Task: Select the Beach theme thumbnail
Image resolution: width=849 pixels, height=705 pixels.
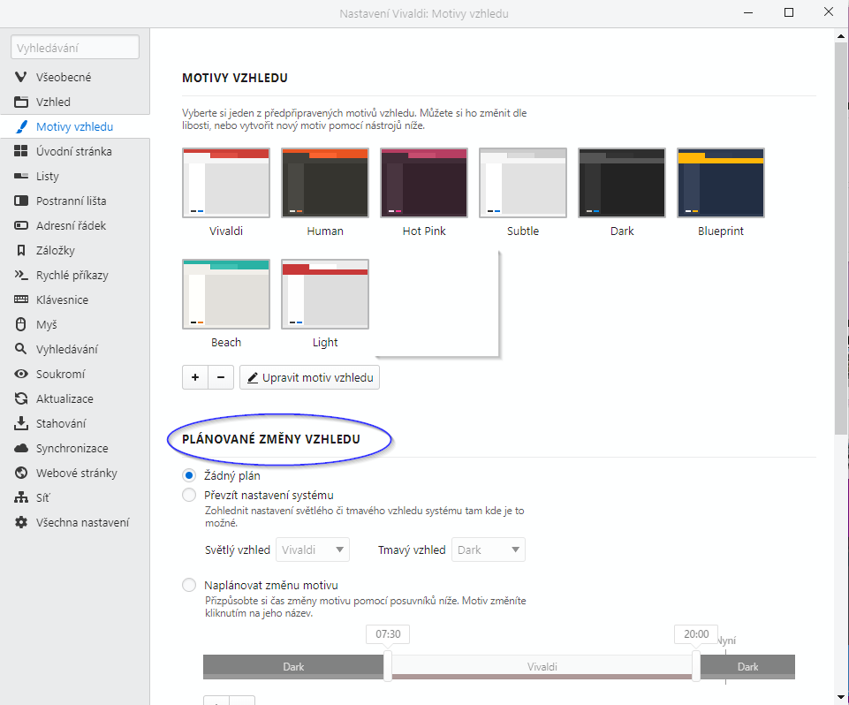Action: pyautogui.click(x=226, y=294)
